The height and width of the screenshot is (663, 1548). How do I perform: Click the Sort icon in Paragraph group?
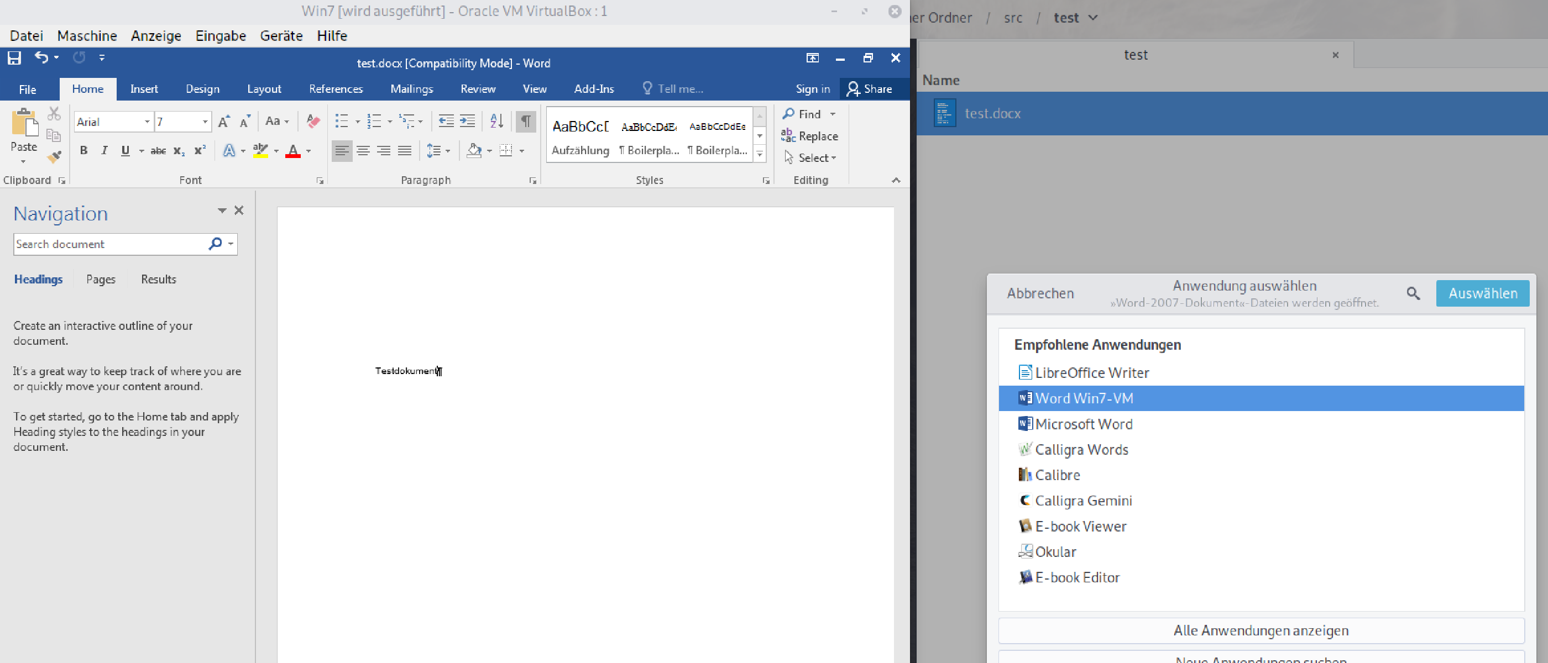(x=496, y=120)
